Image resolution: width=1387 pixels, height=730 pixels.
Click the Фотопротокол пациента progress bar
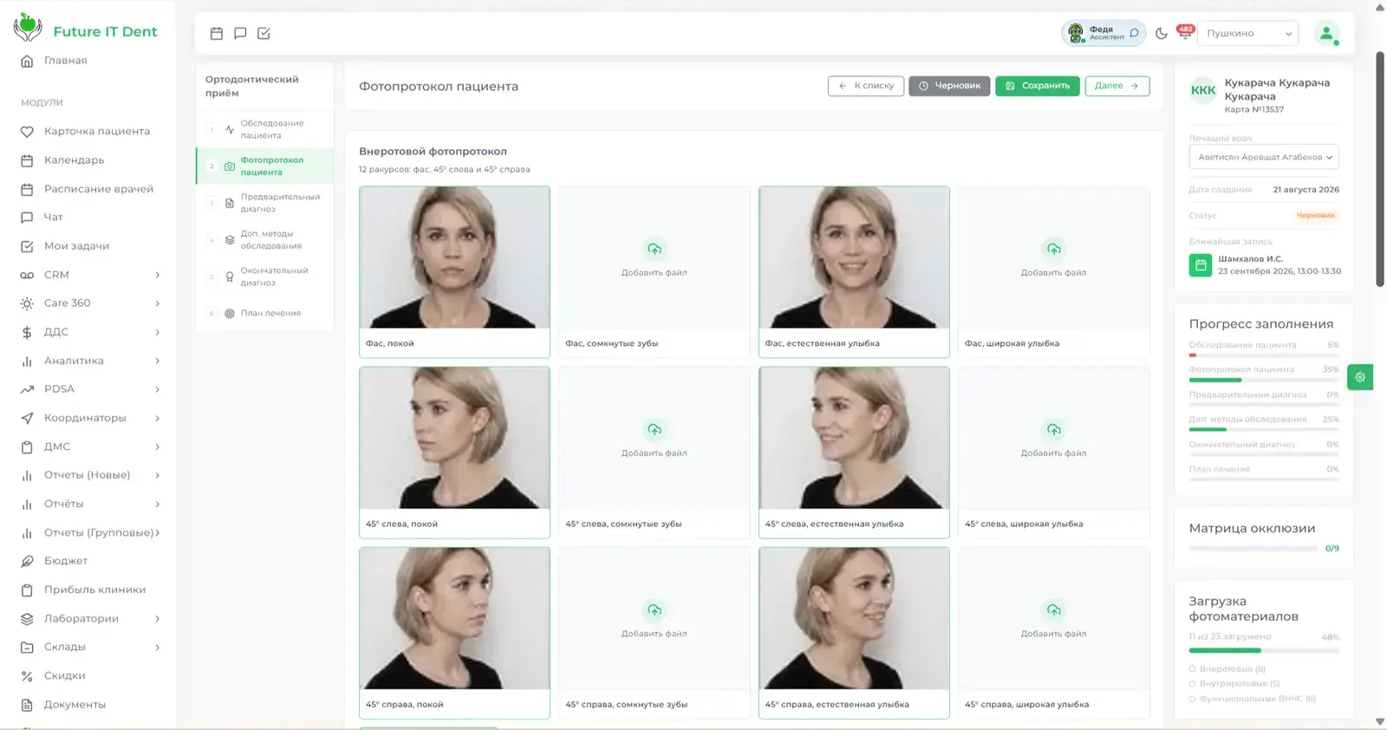tap(1264, 380)
